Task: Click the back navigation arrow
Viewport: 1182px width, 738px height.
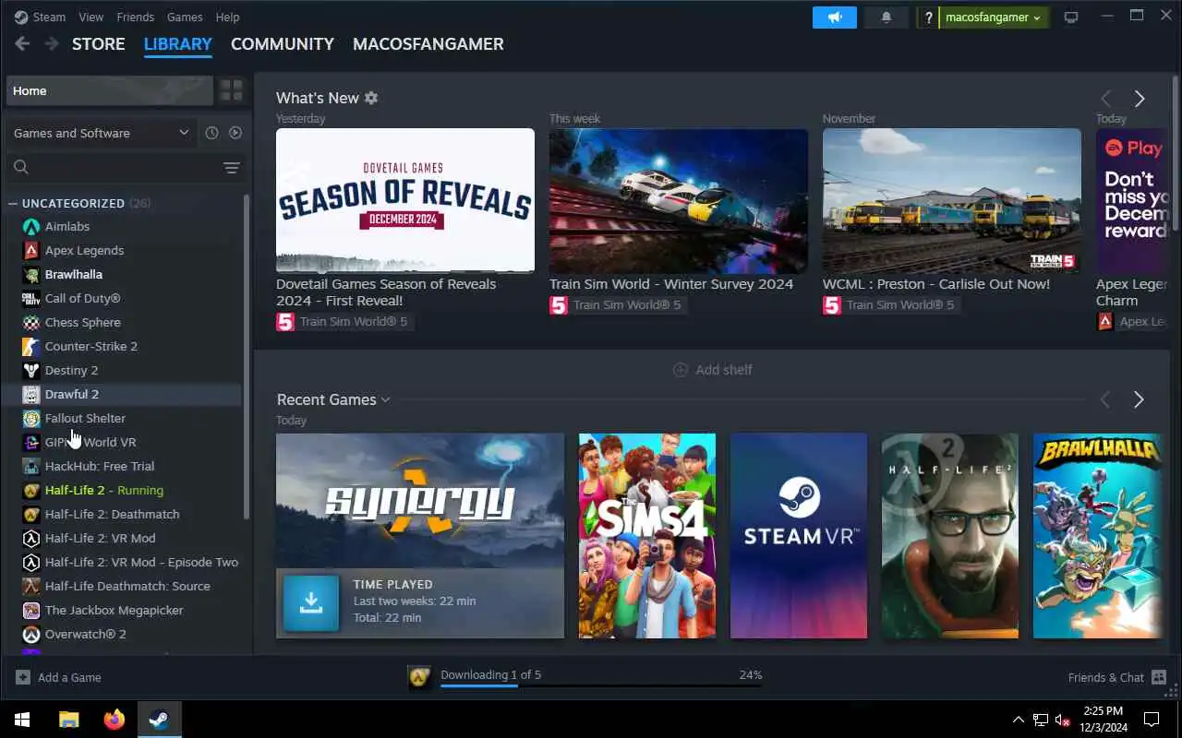Action: (22, 43)
